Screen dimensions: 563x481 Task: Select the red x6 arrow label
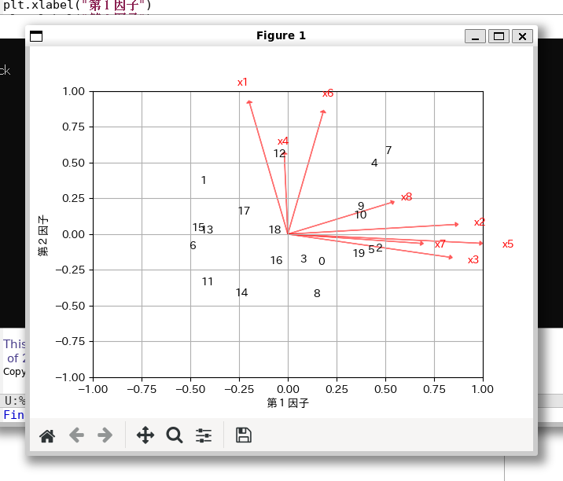[x=328, y=94]
